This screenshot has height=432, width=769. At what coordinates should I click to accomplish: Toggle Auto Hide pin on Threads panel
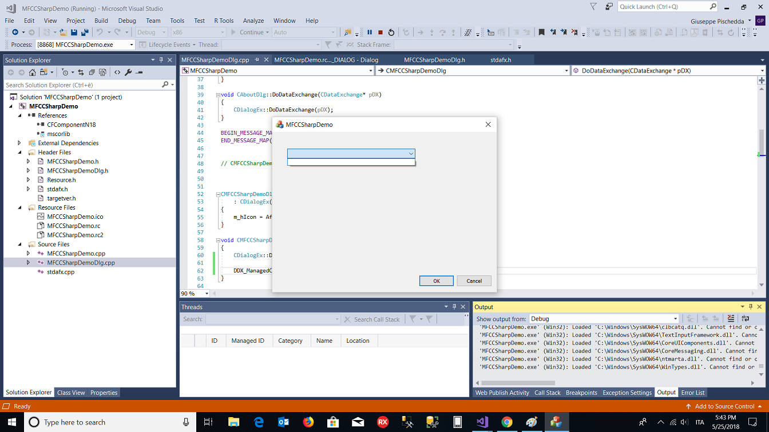click(454, 307)
